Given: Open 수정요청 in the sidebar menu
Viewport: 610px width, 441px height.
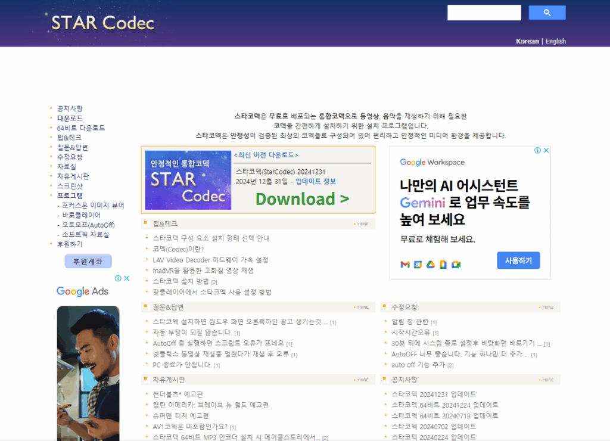Looking at the screenshot, I should (70, 157).
